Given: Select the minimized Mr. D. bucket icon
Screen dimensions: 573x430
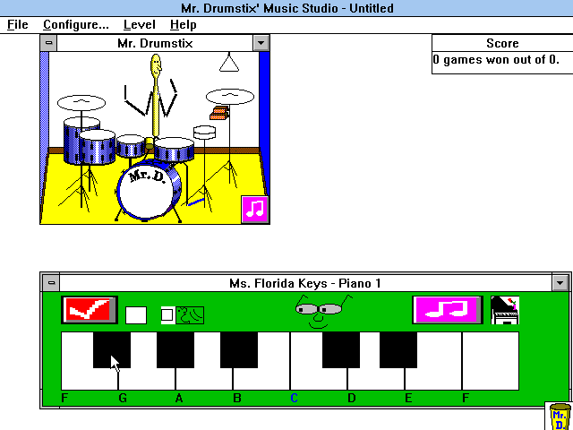Looking at the screenshot, I should tap(559, 417).
